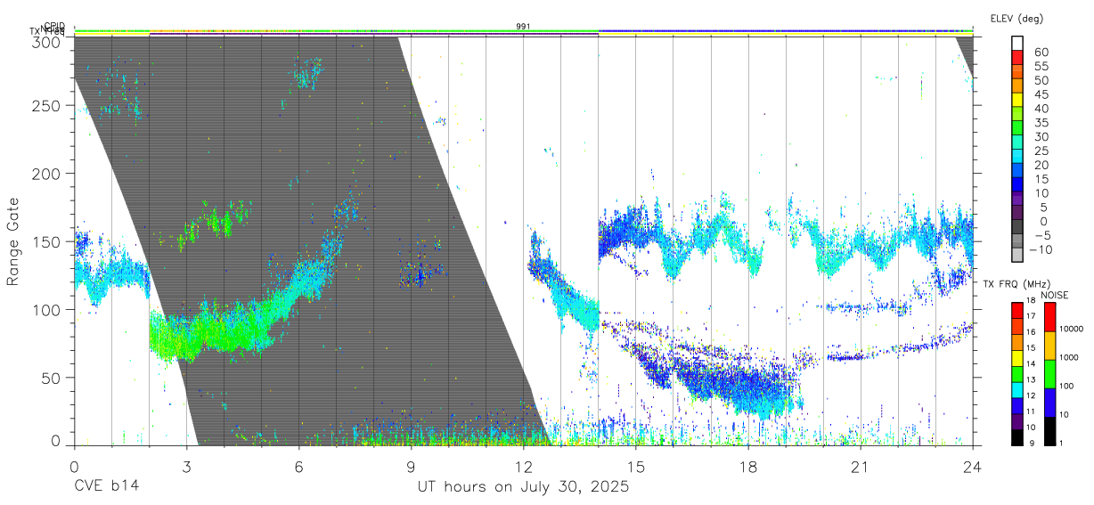Image resolution: width=1094 pixels, height=505 pixels.
Task: Pick the white top box of the ELEV color bar
Action: tap(1018, 44)
